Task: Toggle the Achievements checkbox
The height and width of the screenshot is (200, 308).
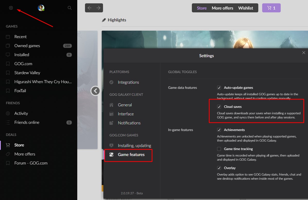Action: pos(219,130)
